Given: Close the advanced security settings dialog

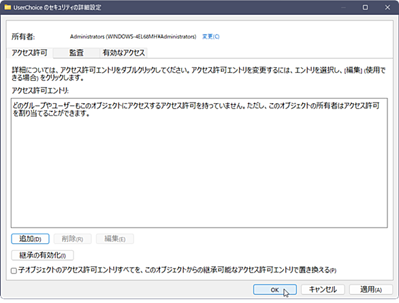Looking at the screenshot, I should (387, 7).
